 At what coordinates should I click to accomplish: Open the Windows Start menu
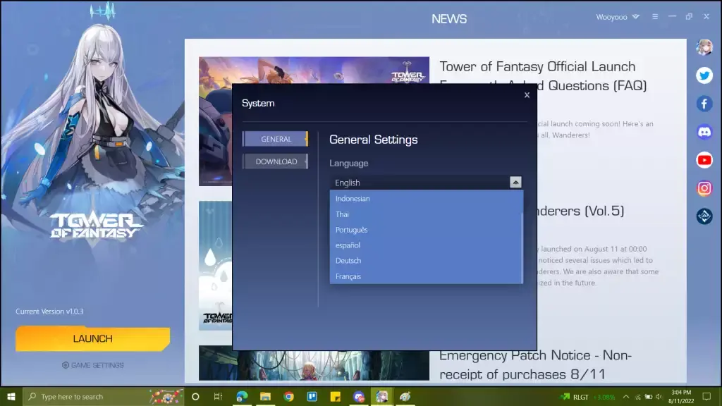click(11, 396)
